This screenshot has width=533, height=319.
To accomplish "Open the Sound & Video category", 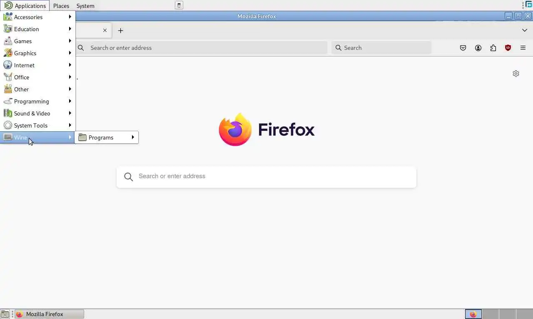I will pos(37,113).
